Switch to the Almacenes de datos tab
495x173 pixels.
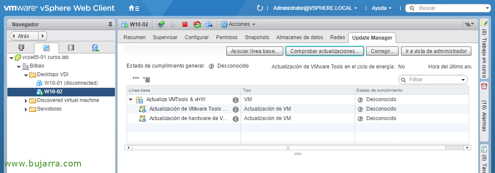click(300, 37)
